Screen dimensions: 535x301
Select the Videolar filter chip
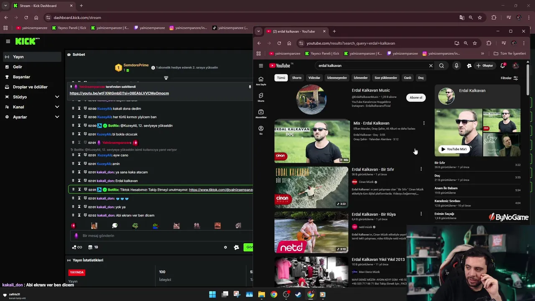pyautogui.click(x=314, y=78)
